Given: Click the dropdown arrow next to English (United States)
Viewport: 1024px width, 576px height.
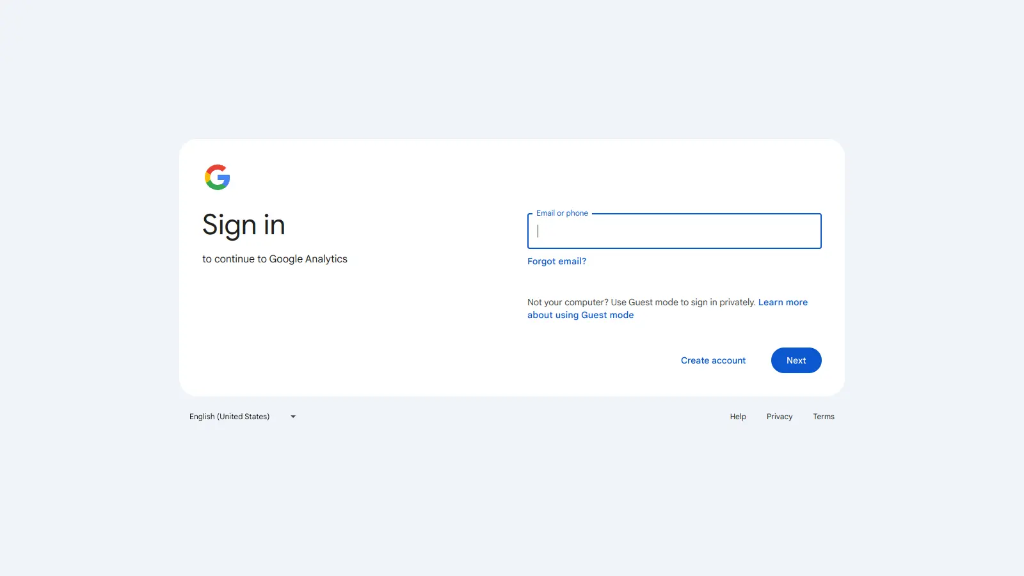Looking at the screenshot, I should tap(292, 416).
